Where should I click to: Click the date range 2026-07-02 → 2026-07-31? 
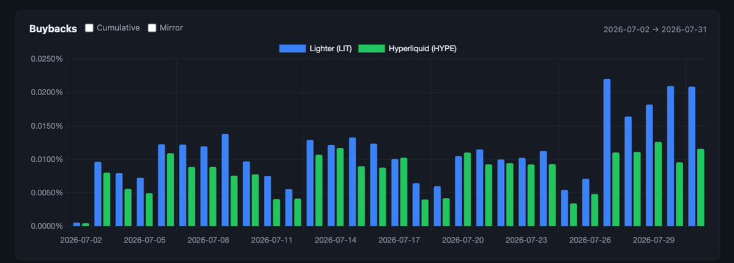coord(655,29)
